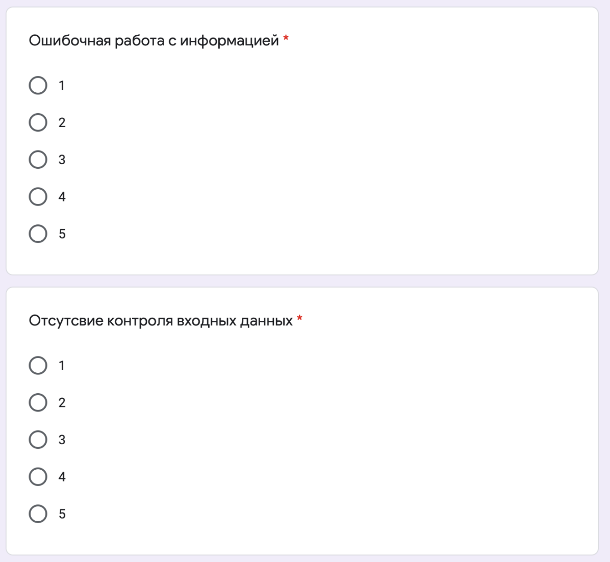The width and height of the screenshot is (610, 562).
Task: Click the number label 4 in the second question
Action: pyautogui.click(x=62, y=476)
